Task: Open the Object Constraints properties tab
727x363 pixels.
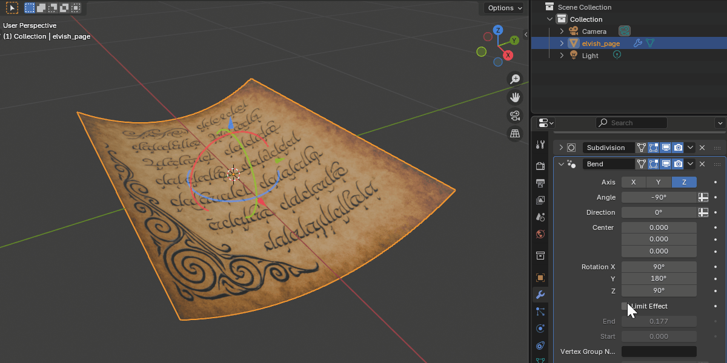Action: (540, 345)
